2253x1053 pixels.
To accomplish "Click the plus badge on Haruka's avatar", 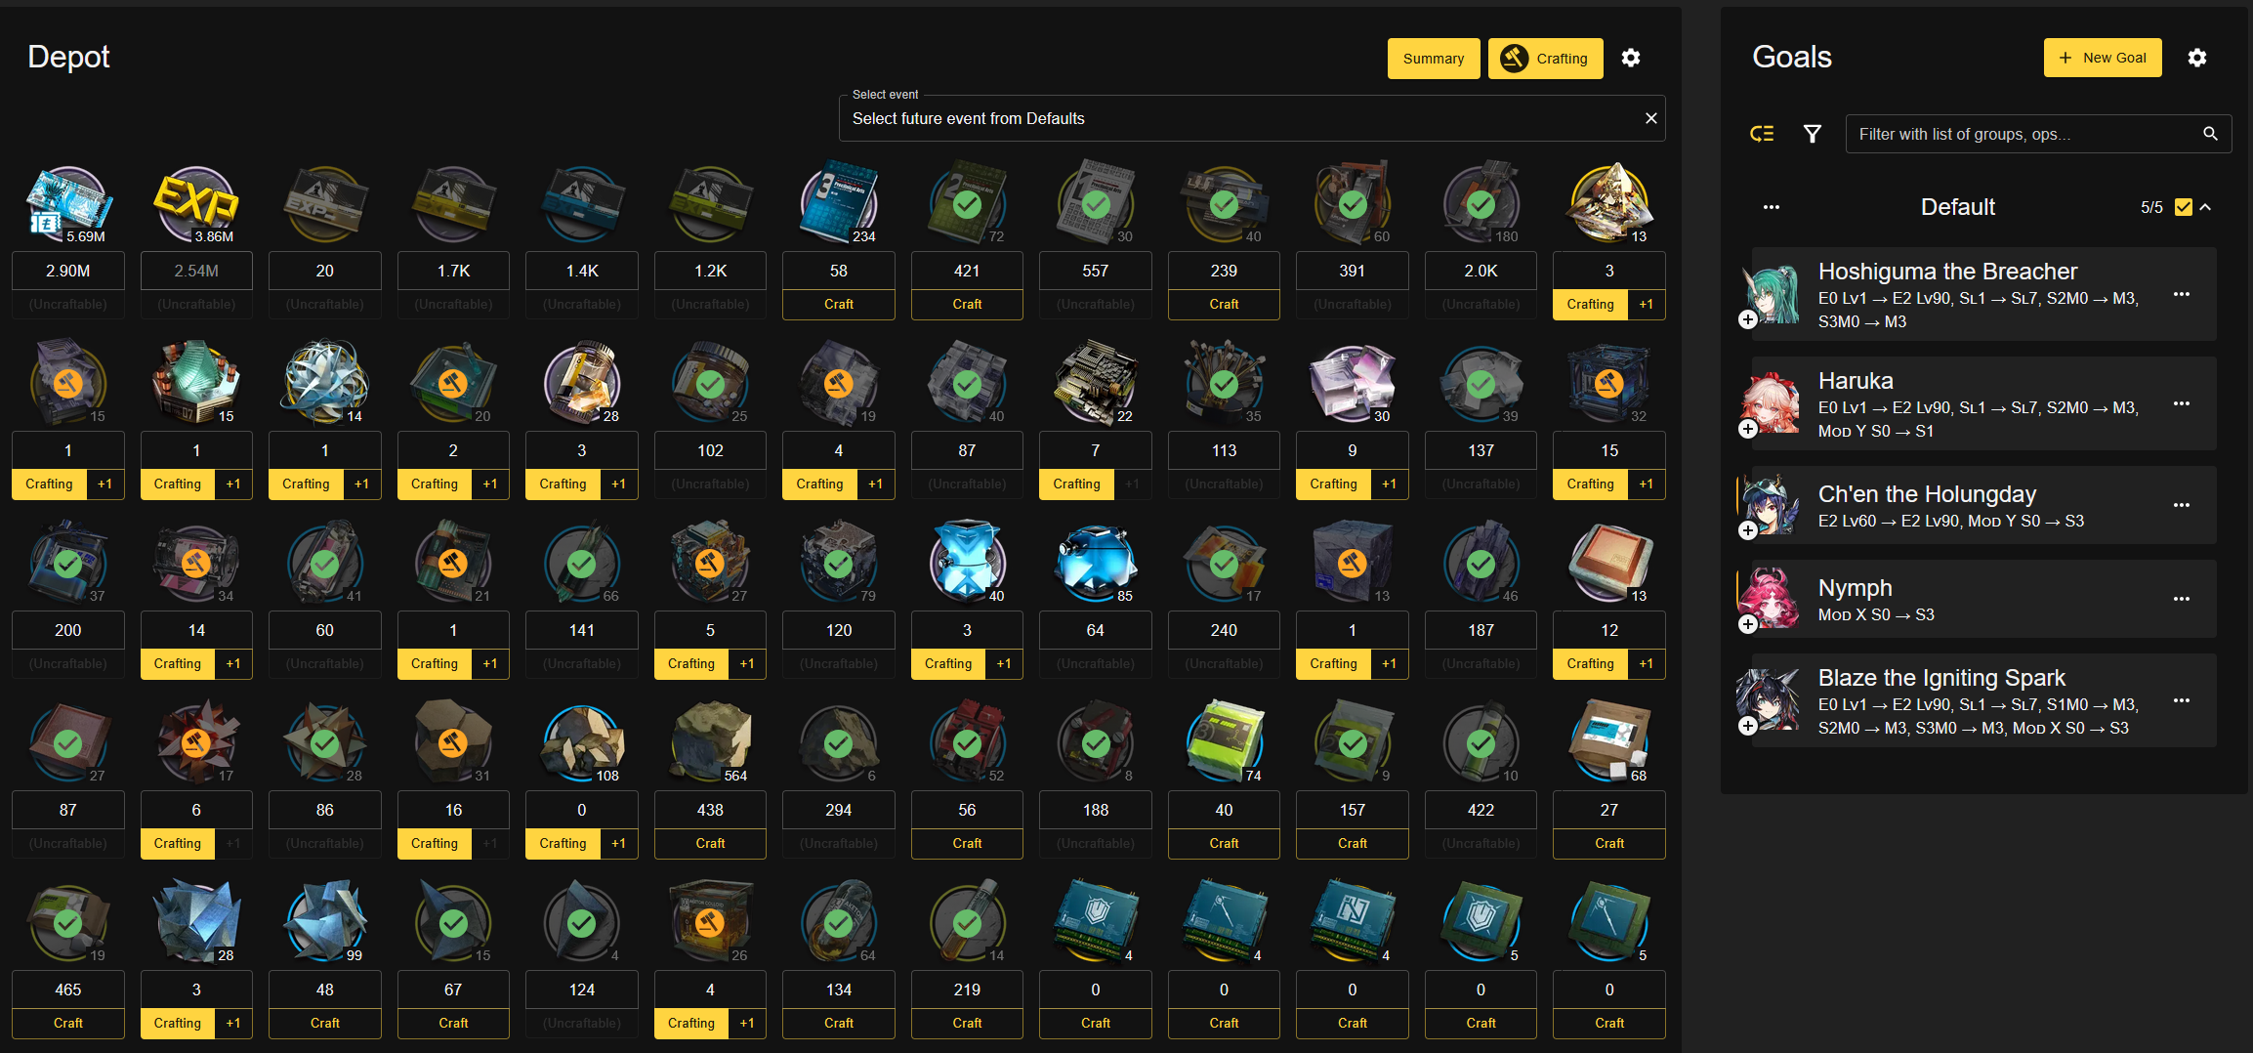I will pos(1748,429).
